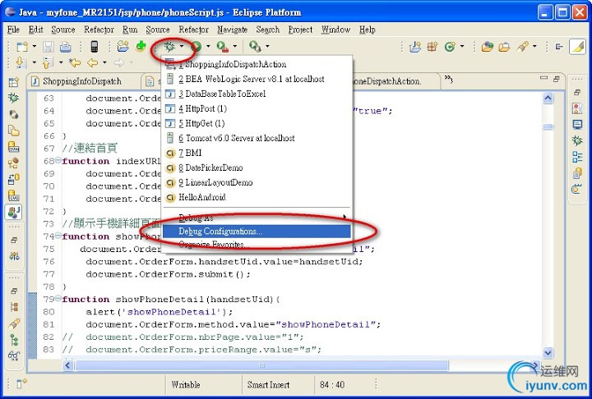Click the Debug bug toolbar icon
This screenshot has width=592, height=399.
(170, 47)
